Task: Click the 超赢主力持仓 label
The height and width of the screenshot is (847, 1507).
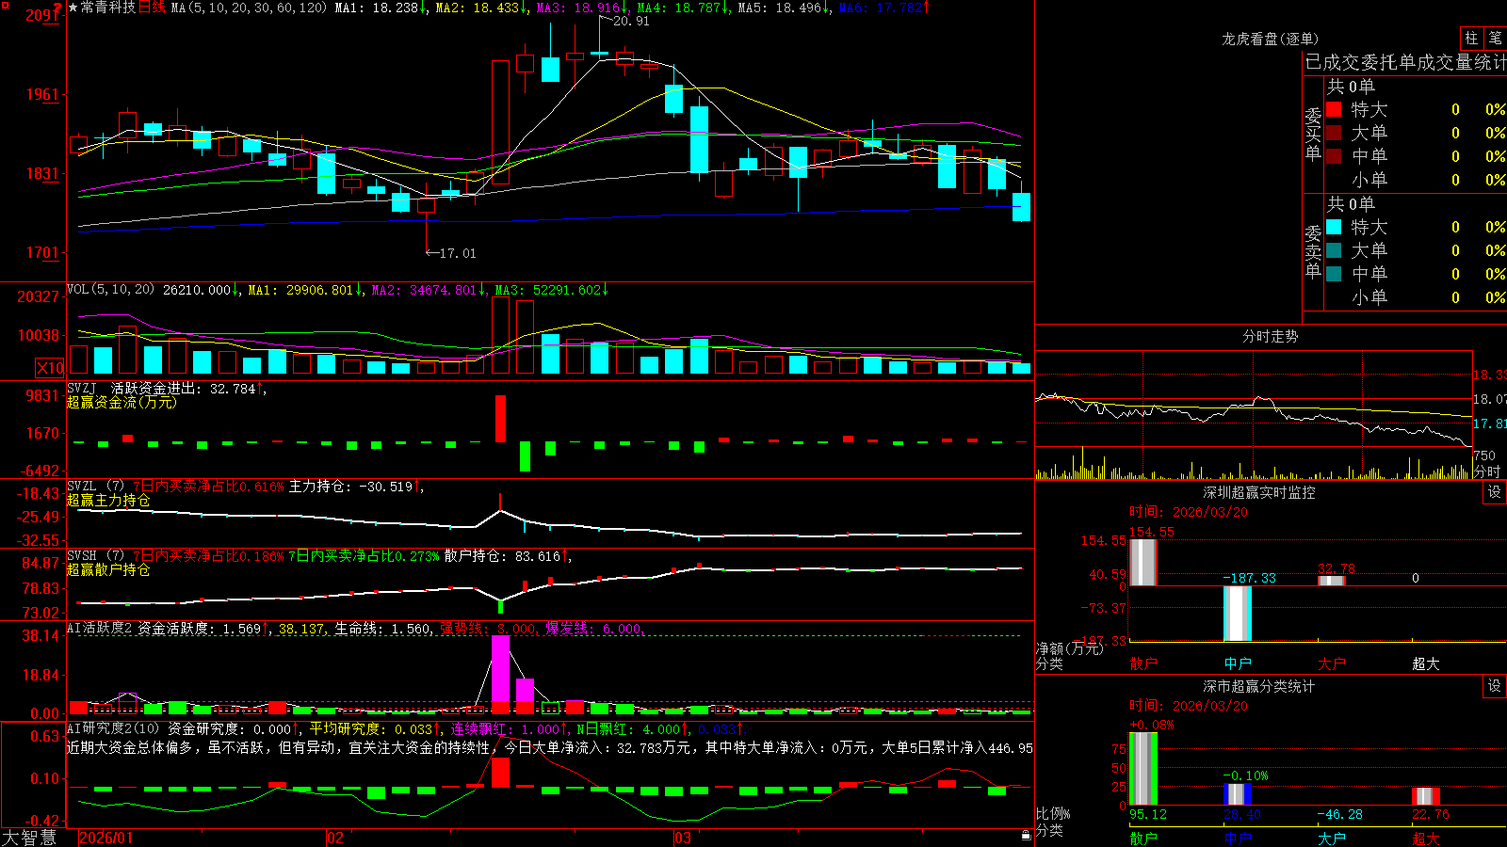Action: click(x=108, y=500)
